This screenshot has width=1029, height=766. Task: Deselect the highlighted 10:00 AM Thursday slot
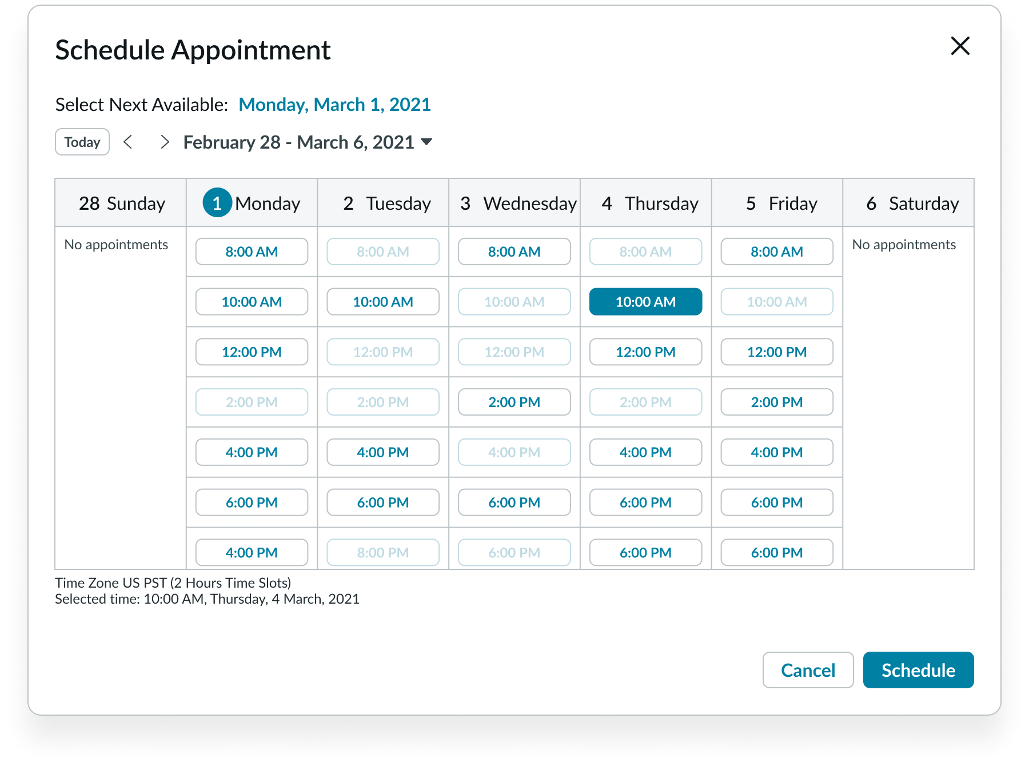click(645, 302)
